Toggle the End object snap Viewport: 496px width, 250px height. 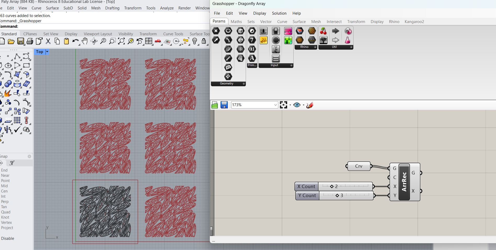click(x=4, y=170)
